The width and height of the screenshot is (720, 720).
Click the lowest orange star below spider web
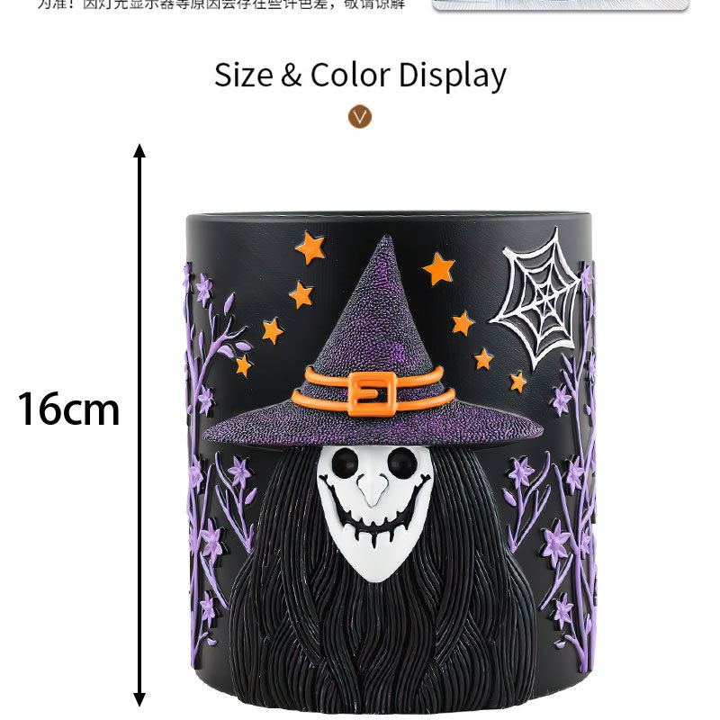pos(518,382)
